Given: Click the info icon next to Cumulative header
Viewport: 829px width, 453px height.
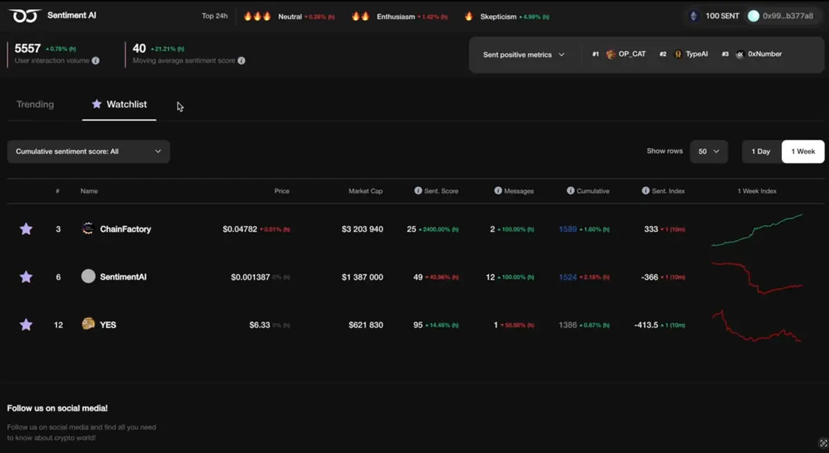Looking at the screenshot, I should pyautogui.click(x=571, y=191).
